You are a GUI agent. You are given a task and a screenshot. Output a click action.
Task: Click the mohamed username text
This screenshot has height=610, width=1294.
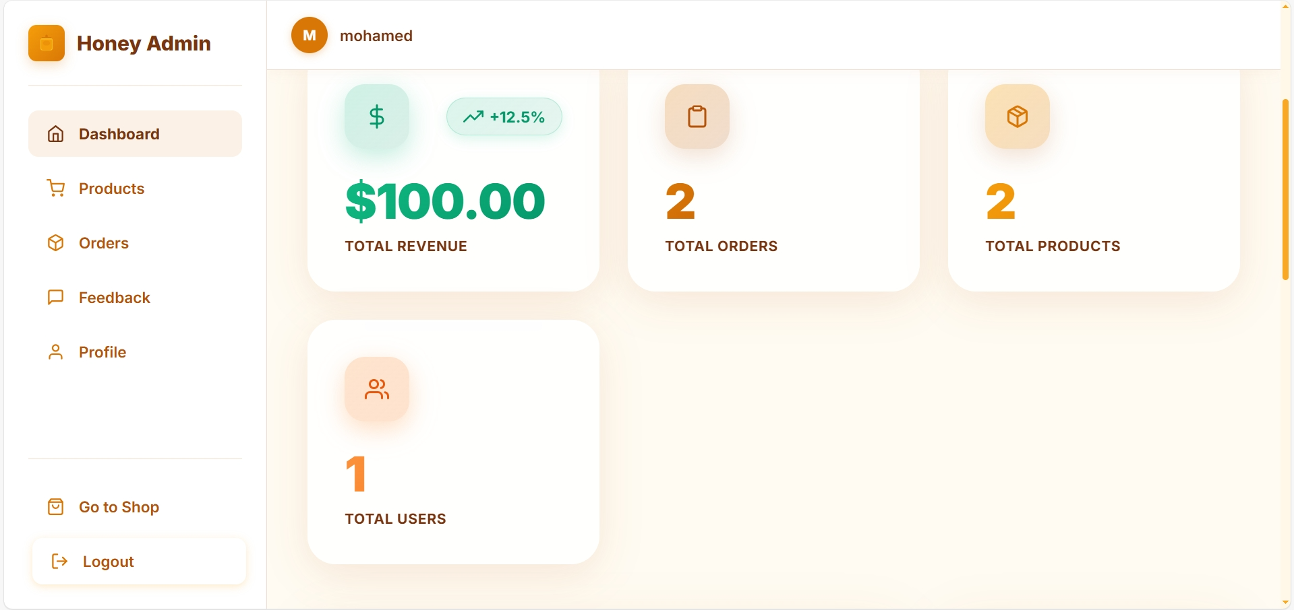pyautogui.click(x=376, y=36)
